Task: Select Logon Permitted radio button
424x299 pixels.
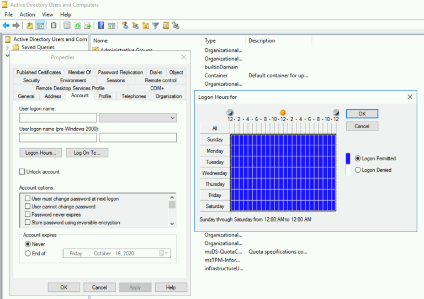Action: [x=358, y=158]
